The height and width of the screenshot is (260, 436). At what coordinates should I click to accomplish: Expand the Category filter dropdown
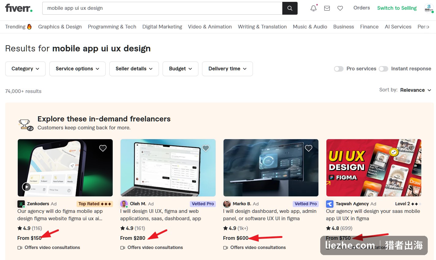coord(25,69)
